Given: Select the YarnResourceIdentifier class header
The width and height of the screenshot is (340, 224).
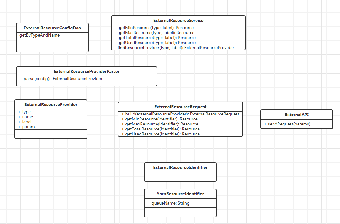Looking at the screenshot, I should click(x=180, y=194).
